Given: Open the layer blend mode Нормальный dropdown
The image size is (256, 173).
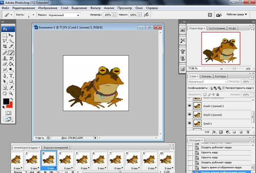Looking at the screenshot, I should tap(207, 82).
